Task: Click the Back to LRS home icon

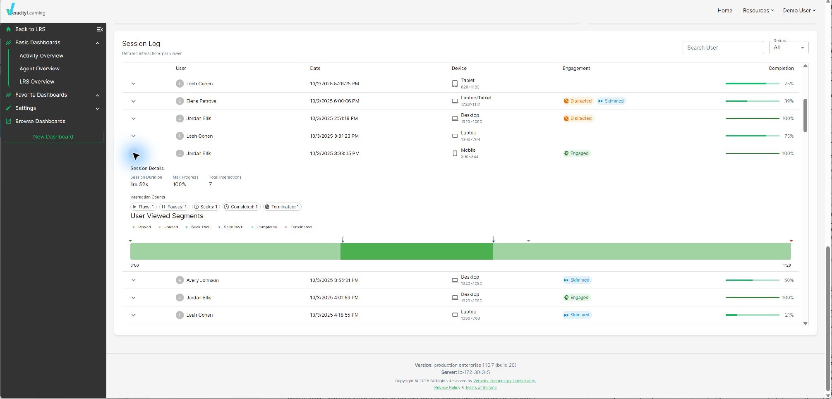Action: 8,29
